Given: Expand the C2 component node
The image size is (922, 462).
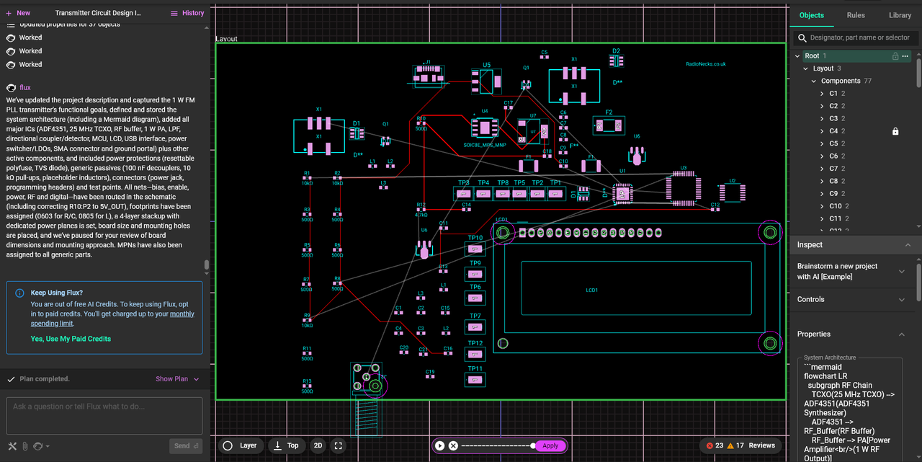Looking at the screenshot, I should [x=823, y=106].
